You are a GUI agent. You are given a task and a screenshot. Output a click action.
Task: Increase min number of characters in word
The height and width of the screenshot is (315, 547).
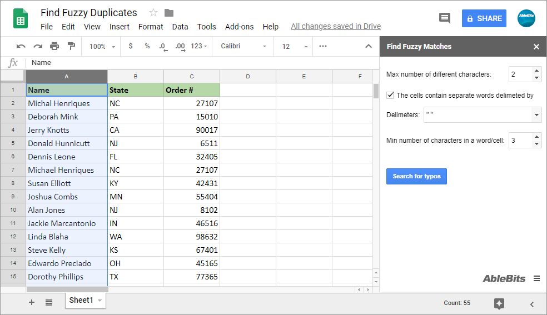coord(536,137)
